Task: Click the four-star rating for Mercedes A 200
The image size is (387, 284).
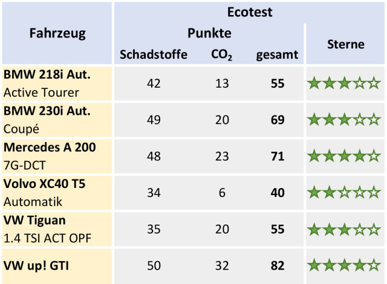Action: (344, 156)
